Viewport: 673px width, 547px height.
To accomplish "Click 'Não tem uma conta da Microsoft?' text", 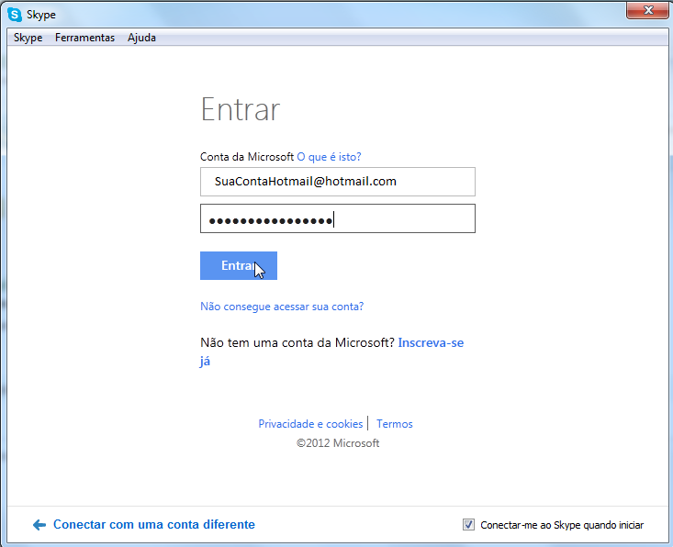I will click(297, 342).
